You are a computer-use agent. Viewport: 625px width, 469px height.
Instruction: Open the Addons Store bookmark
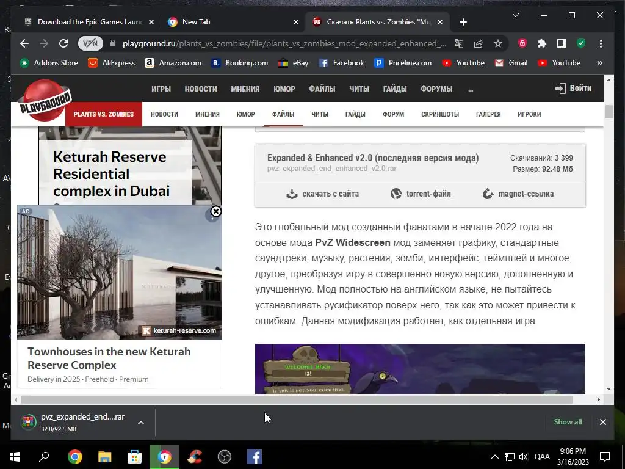pos(49,63)
